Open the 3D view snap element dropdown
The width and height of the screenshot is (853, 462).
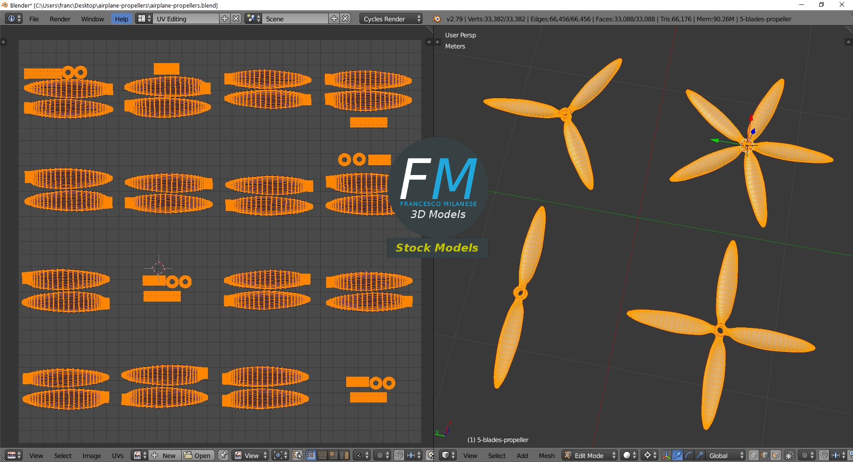point(838,455)
